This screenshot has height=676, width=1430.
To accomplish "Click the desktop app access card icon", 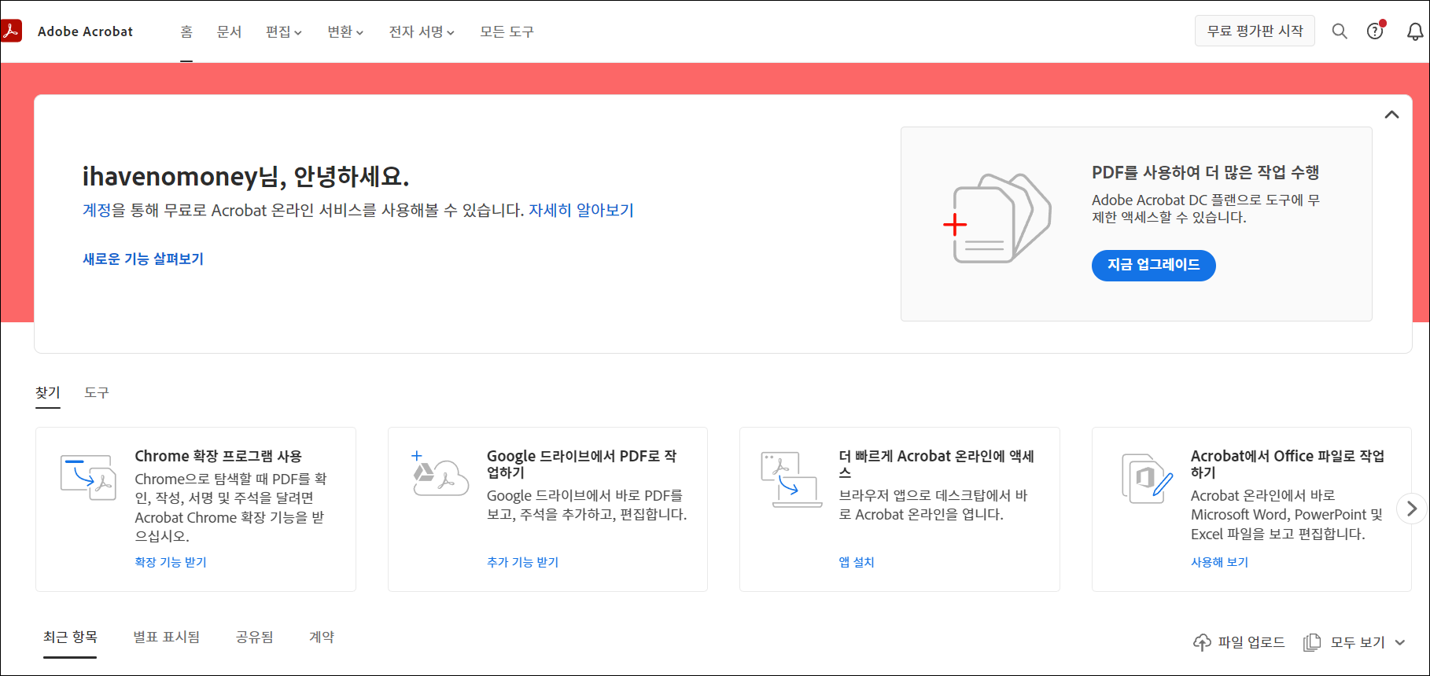I will click(791, 479).
